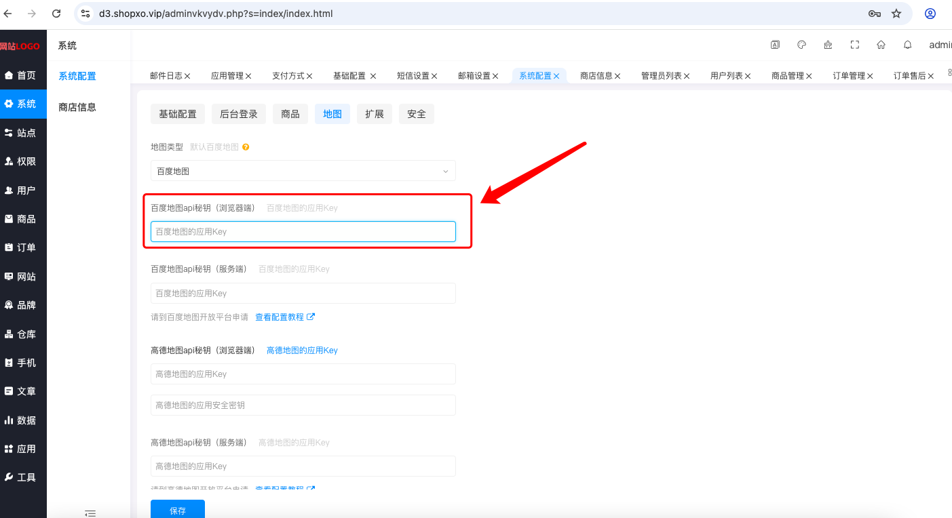952x518 pixels.
Task: Close the 支付方式 tab
Action: [309, 76]
